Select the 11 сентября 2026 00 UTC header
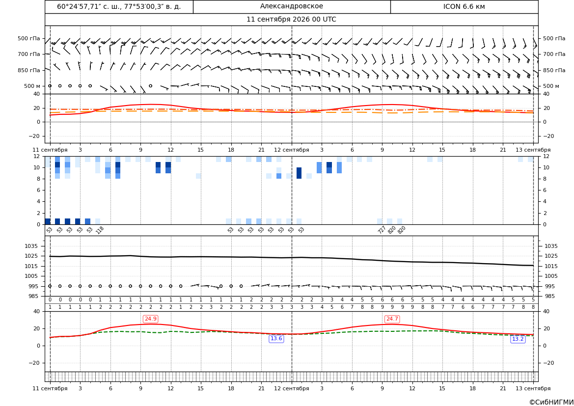 click(x=291, y=20)
